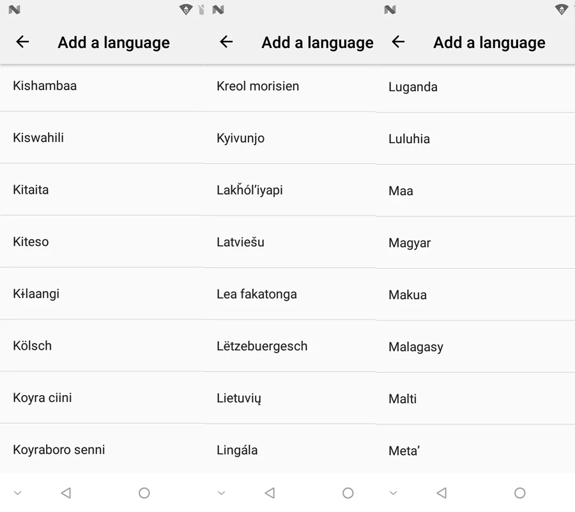The width and height of the screenshot is (575, 512).
Task: Tap back arrow above Kreol morisien list
Action: pos(226,42)
